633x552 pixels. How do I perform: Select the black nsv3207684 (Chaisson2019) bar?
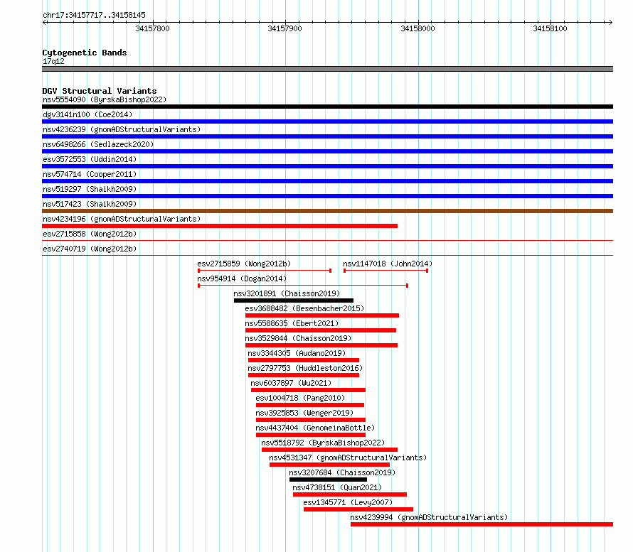point(328,480)
